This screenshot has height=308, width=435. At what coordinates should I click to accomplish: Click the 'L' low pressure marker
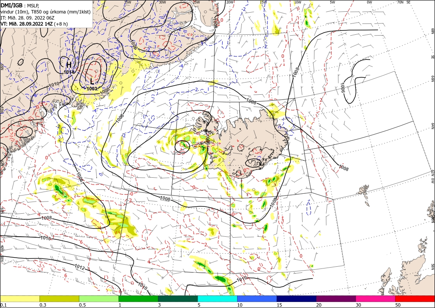pos(92,82)
